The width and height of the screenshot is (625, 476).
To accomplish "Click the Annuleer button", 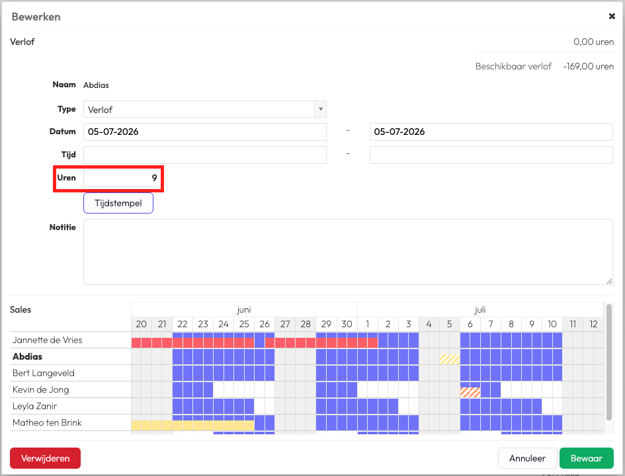I will (x=527, y=458).
